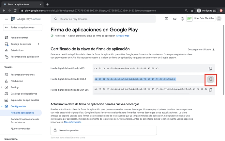This screenshot has height=141, width=225.
Task: Go back to Todas las aplicaciones
Action: [x=23, y=27]
